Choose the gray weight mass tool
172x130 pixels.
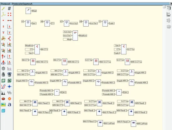tap(3, 75)
